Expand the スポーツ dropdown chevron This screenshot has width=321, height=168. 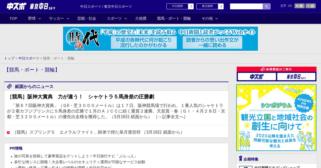click(x=126, y=18)
